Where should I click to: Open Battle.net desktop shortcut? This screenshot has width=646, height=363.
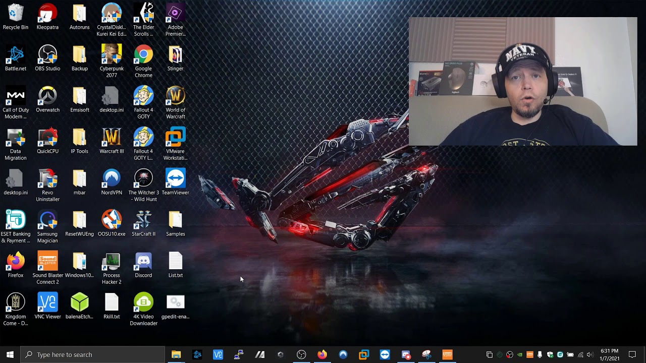(x=16, y=58)
